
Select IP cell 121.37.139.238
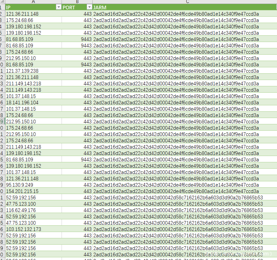(x=33, y=71)
